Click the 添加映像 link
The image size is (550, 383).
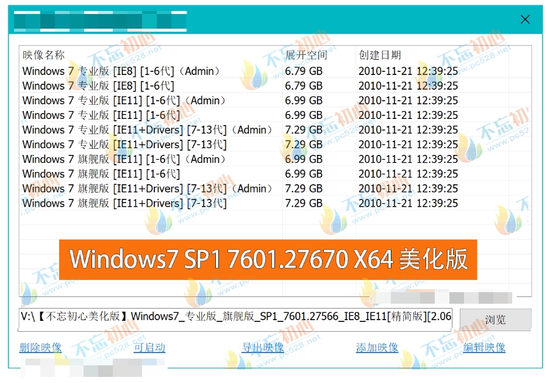[377, 348]
